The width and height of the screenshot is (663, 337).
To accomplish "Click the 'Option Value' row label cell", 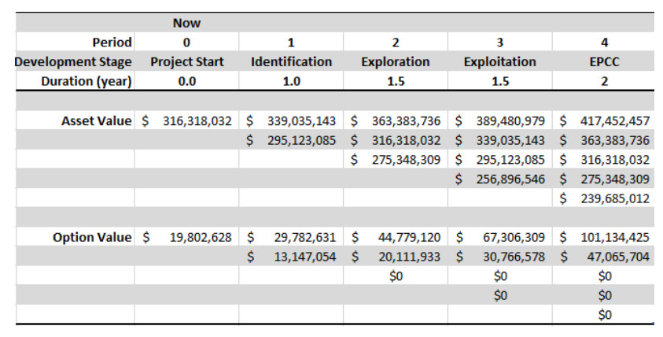I will [x=94, y=237].
